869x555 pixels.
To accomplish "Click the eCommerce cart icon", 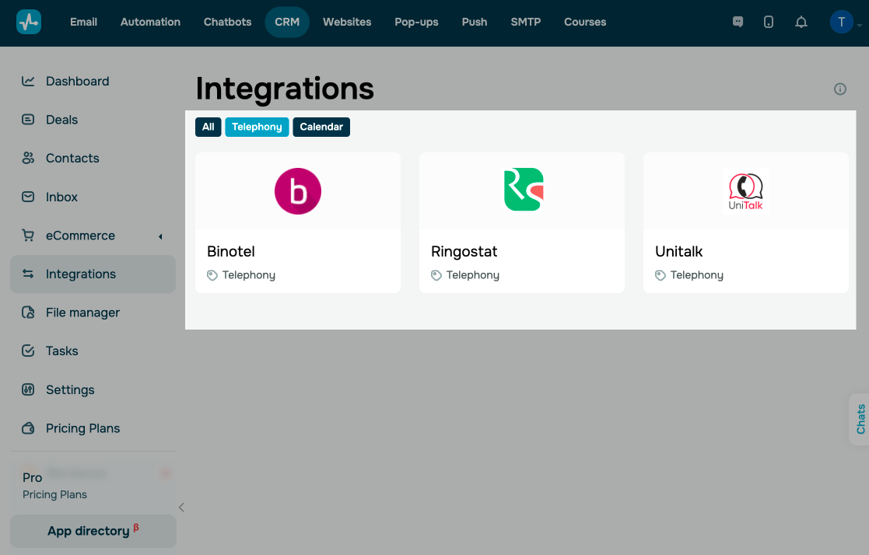I will click(28, 236).
